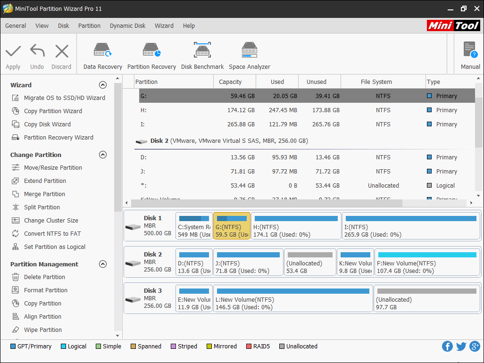The width and height of the screenshot is (484, 363).
Task: Choose Change Cluster Size
Action: 45,221
